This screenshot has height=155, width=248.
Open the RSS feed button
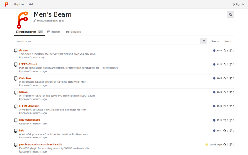(230, 14)
